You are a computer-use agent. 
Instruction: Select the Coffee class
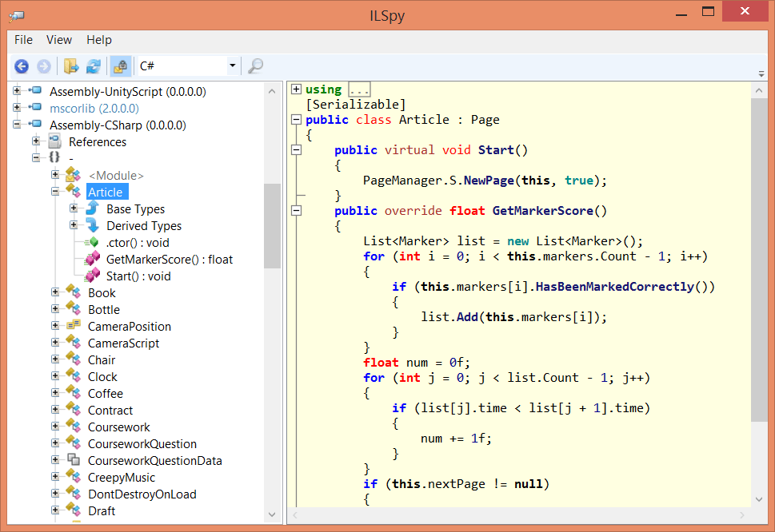coord(106,393)
